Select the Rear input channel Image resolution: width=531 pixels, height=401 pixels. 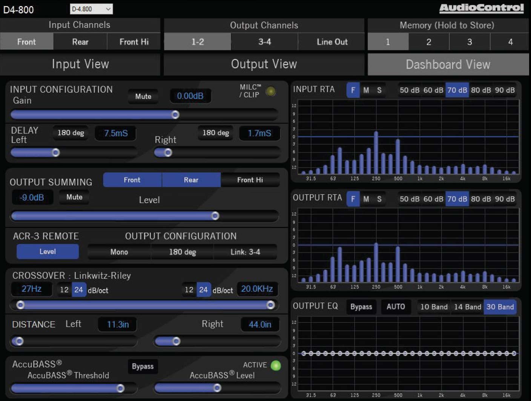pyautogui.click(x=80, y=41)
